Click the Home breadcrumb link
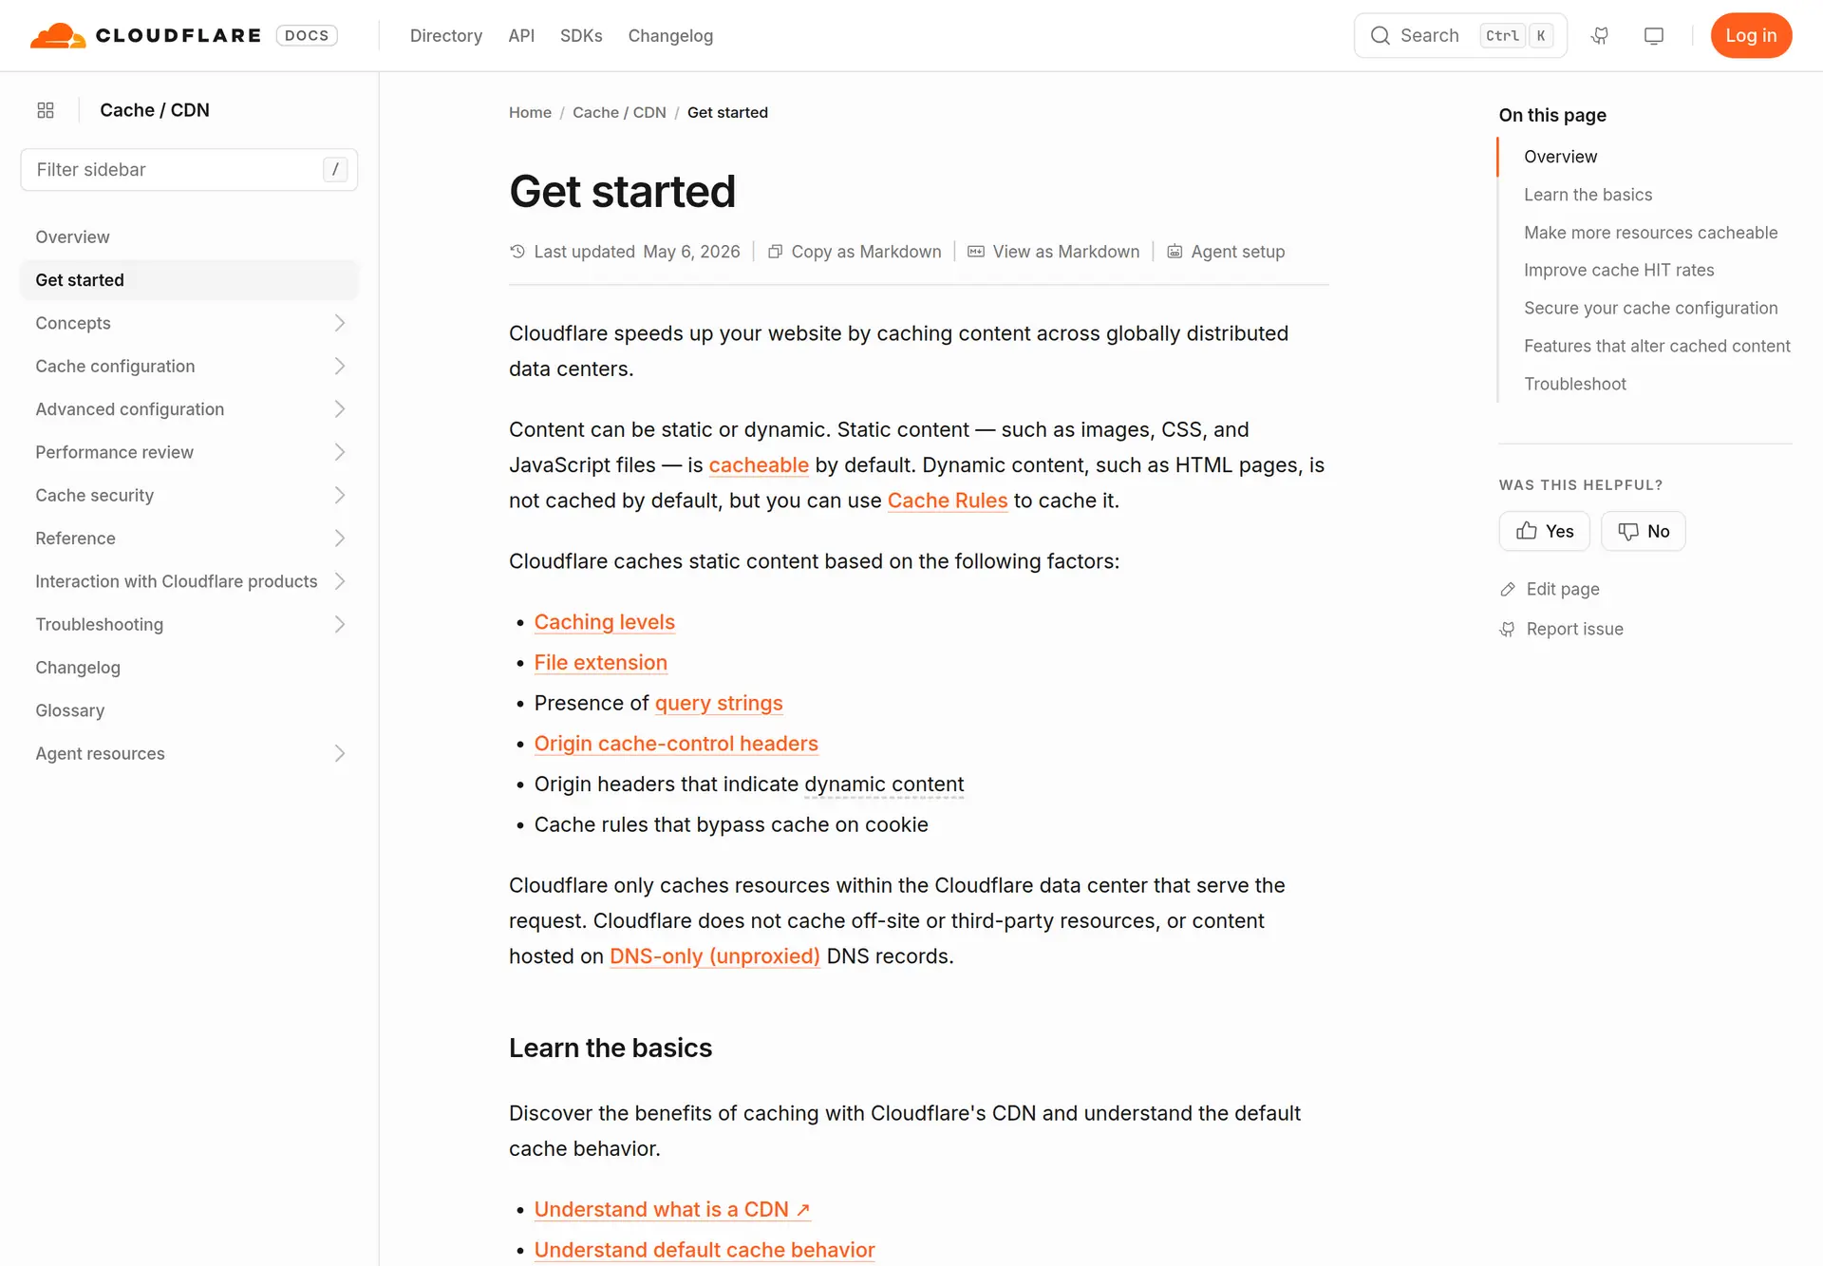 click(530, 112)
